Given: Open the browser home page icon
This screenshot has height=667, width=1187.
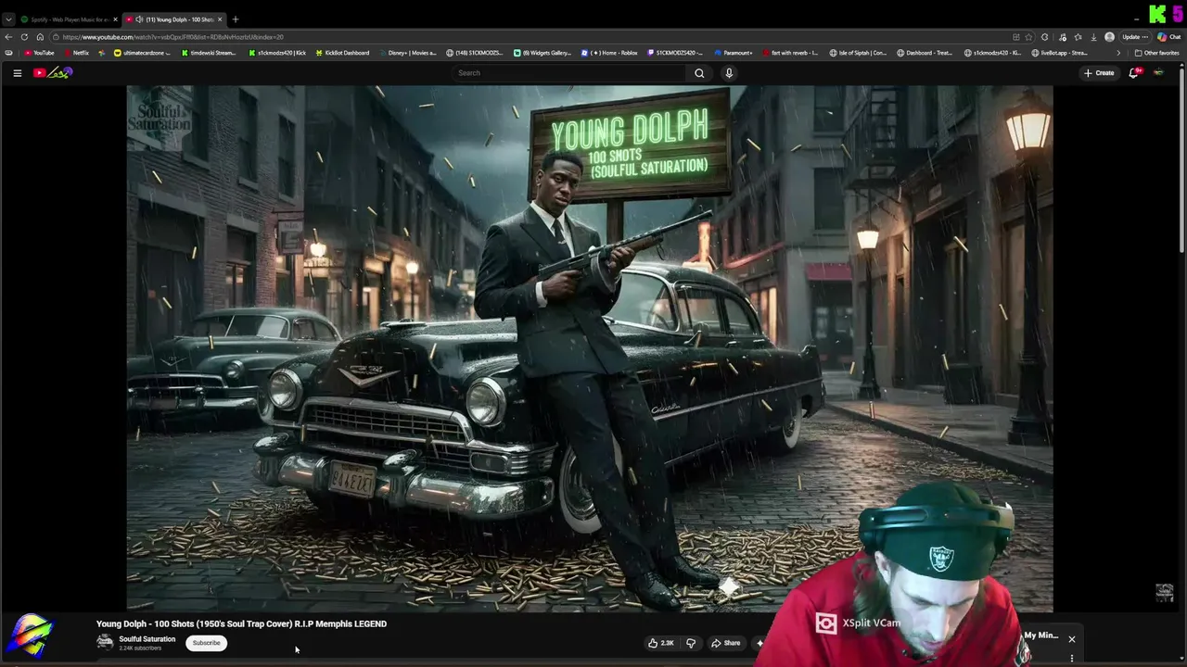Looking at the screenshot, I should pyautogui.click(x=40, y=37).
